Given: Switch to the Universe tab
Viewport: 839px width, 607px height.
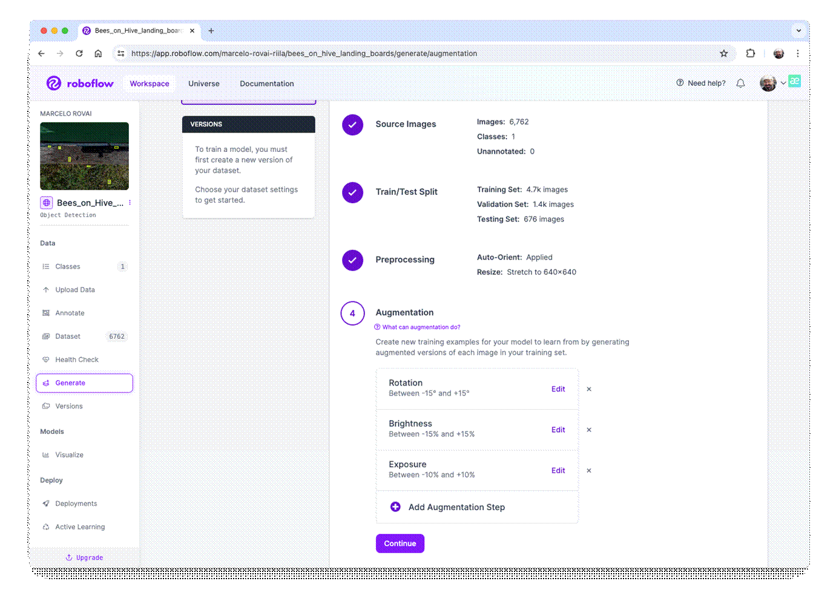Looking at the screenshot, I should pos(203,84).
